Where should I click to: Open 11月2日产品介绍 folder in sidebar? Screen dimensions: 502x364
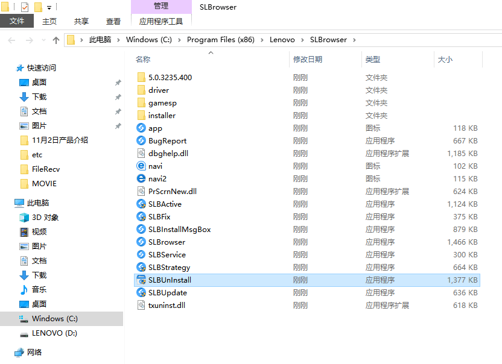tap(60, 140)
